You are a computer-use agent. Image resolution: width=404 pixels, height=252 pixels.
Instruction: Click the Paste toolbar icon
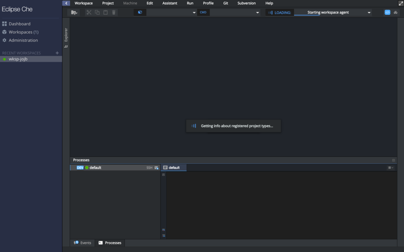105,12
